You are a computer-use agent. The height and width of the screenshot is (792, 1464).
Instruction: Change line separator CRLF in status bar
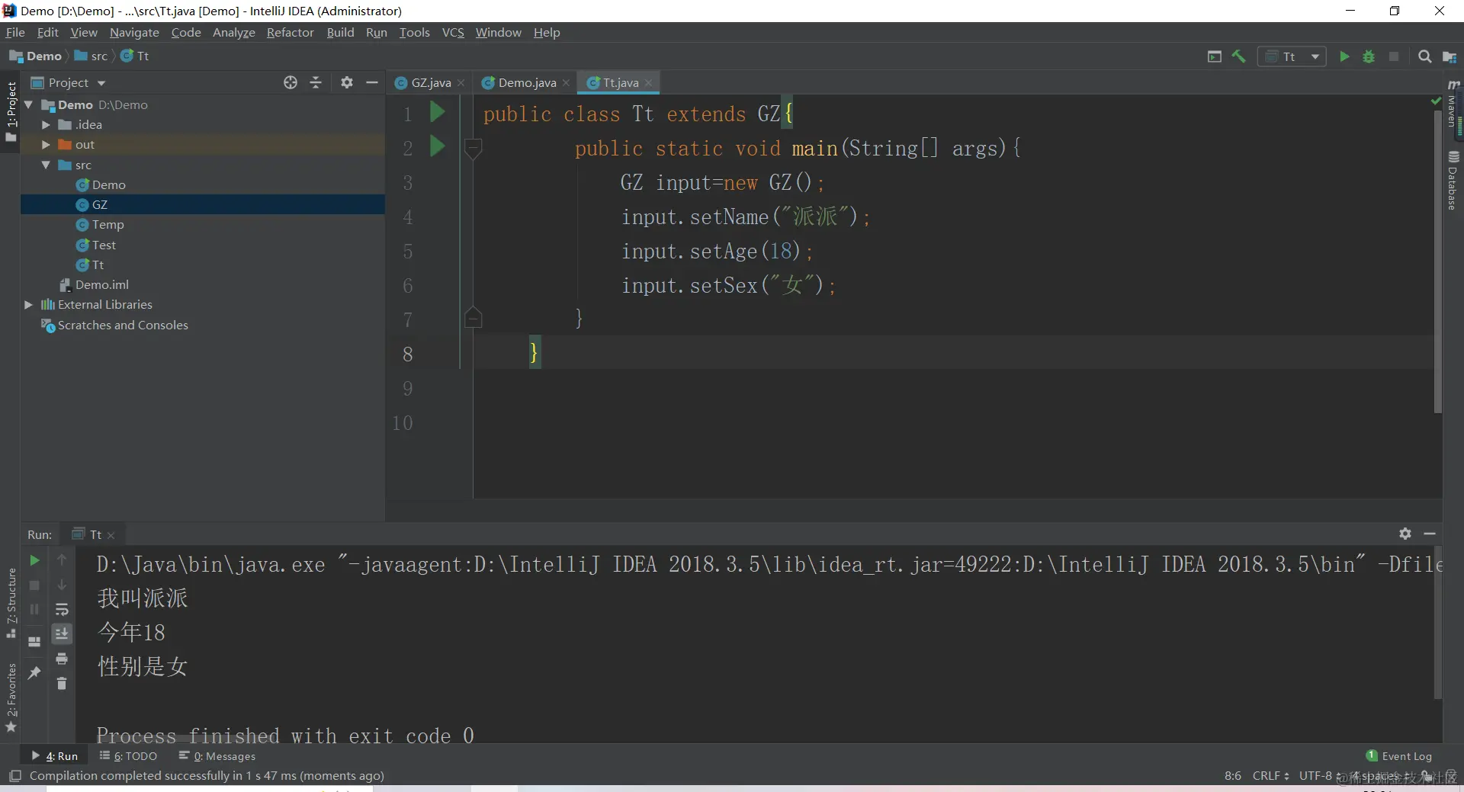point(1271,776)
